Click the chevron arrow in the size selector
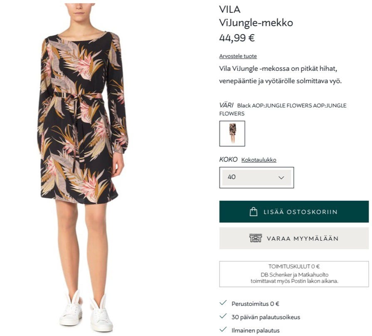372x336 pixels. point(281,178)
